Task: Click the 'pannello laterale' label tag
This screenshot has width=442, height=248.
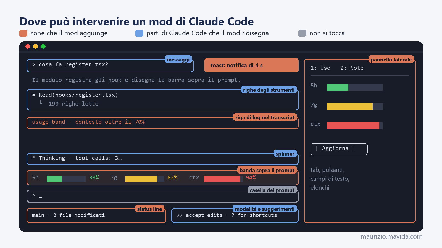Action: (x=391, y=60)
